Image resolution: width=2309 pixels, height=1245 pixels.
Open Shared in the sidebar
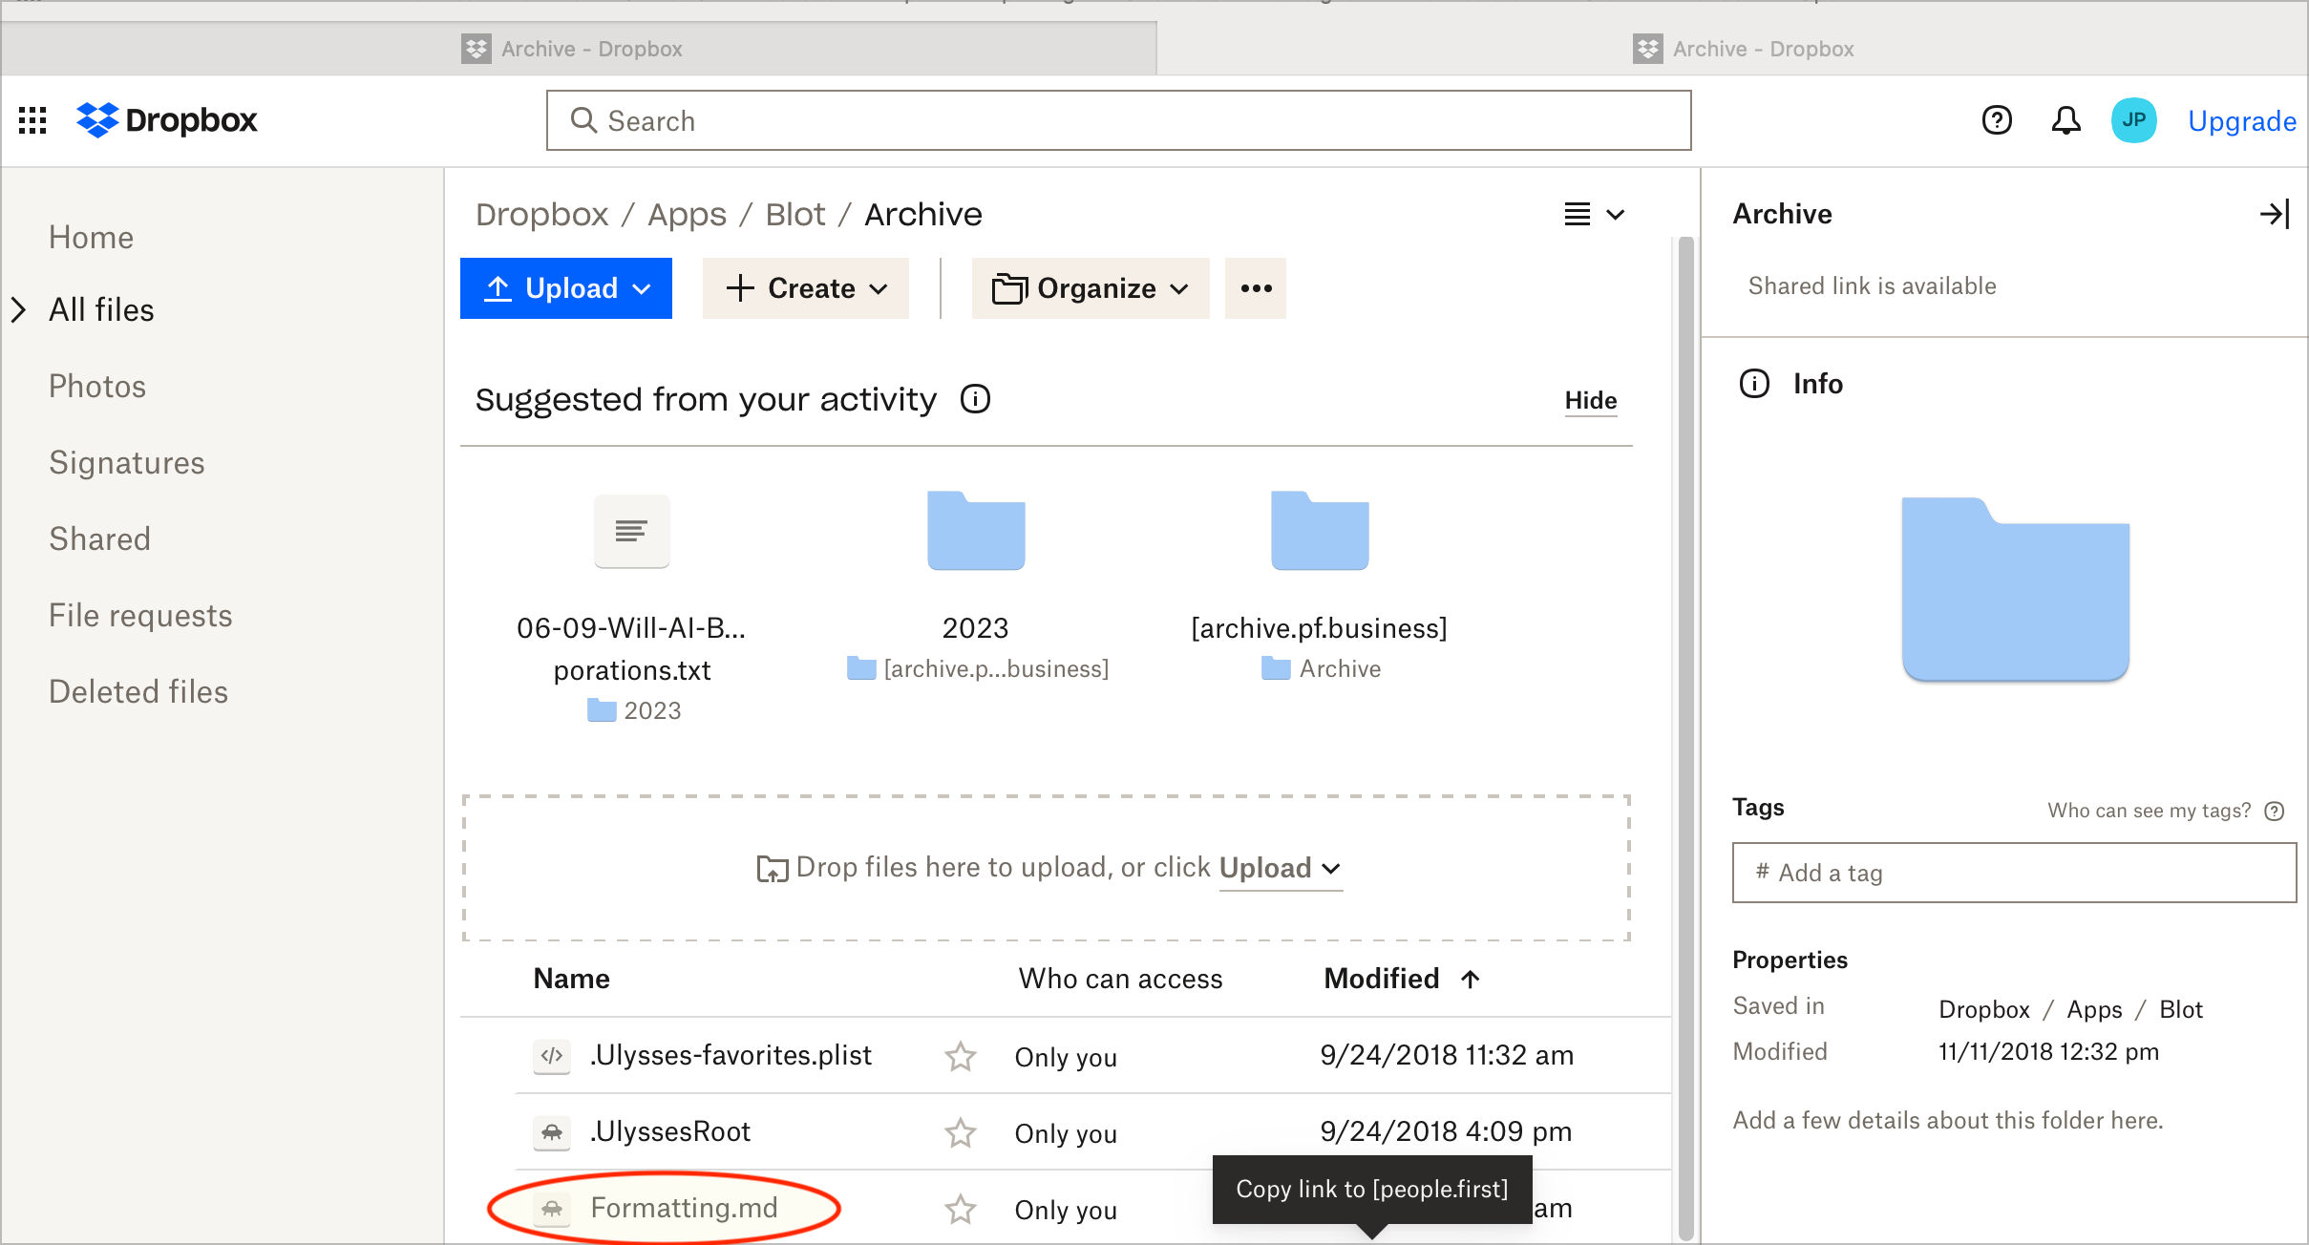click(100, 538)
